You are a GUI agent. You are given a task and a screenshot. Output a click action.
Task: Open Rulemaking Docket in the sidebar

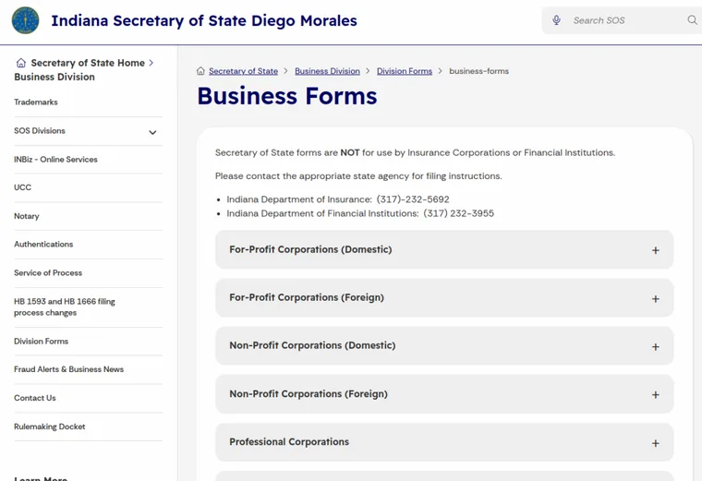(50, 427)
